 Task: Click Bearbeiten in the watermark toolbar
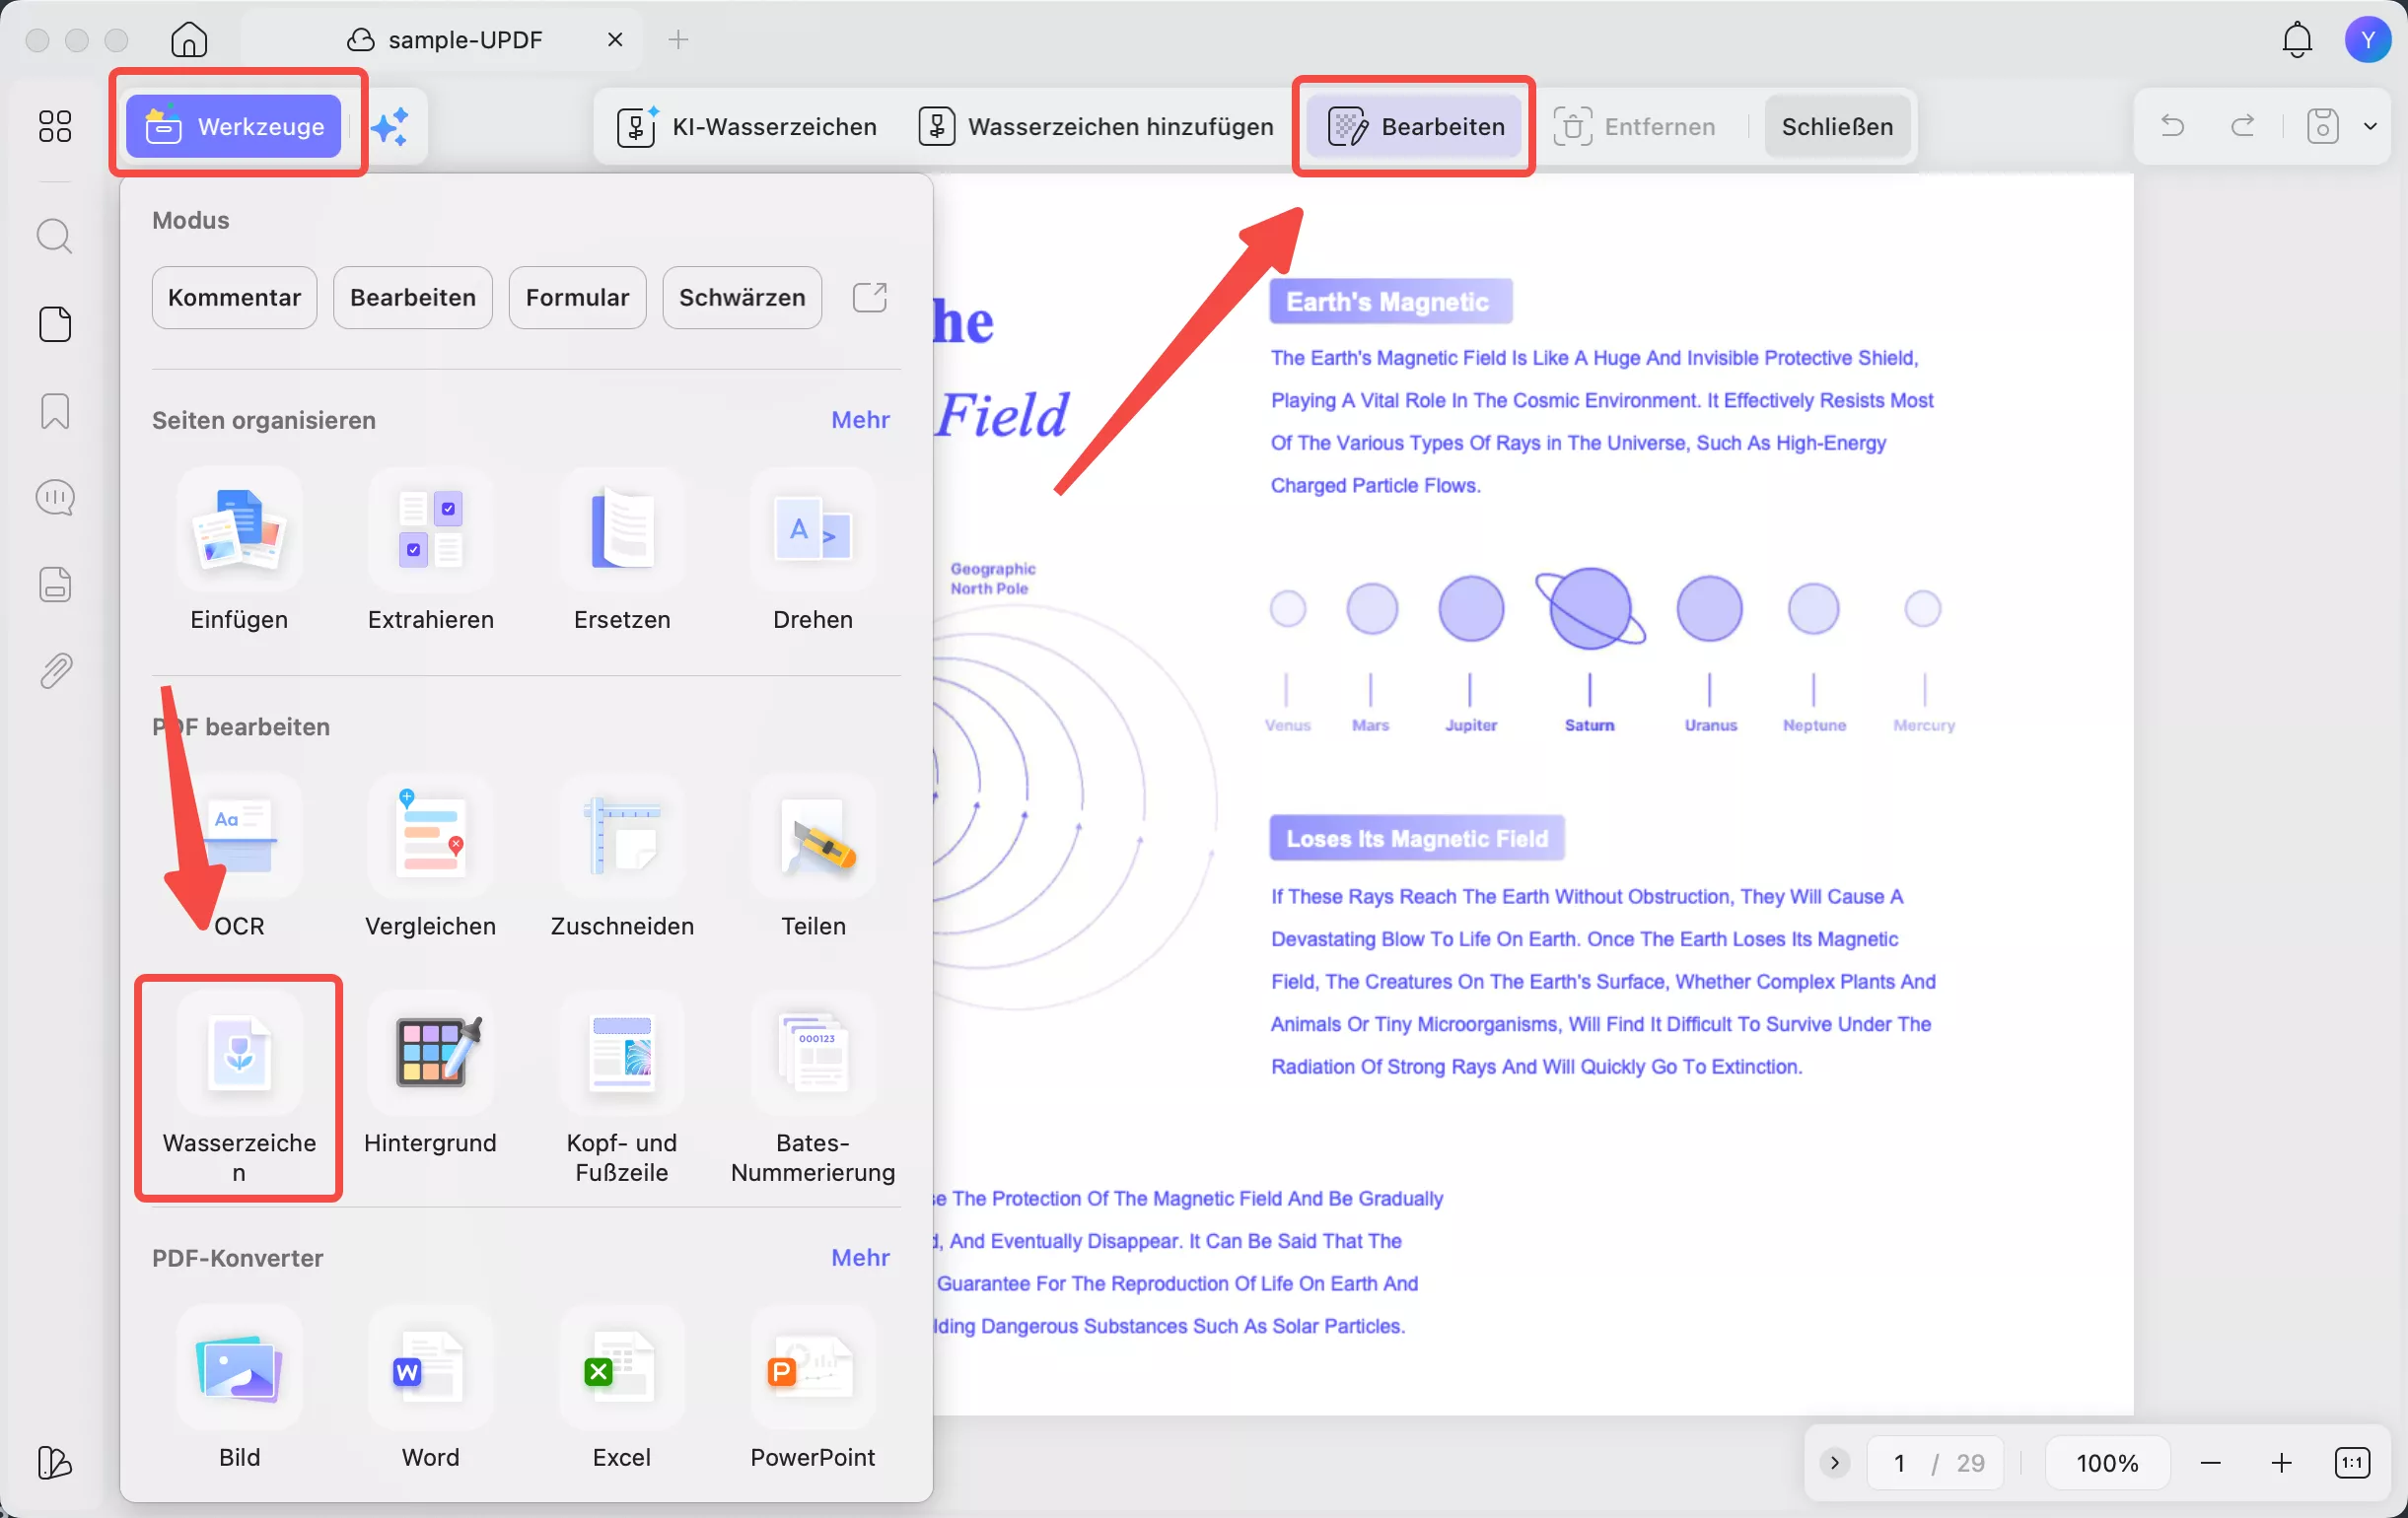(1415, 127)
